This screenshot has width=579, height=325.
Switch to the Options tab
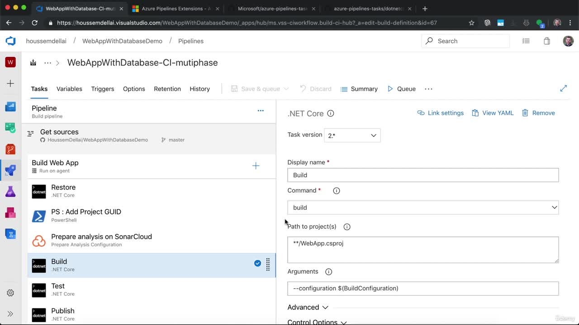(x=134, y=89)
